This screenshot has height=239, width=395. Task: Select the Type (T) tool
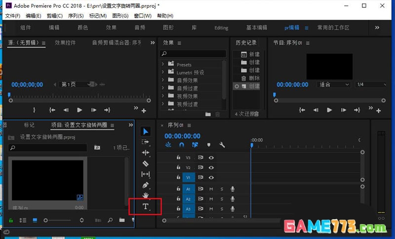145,206
